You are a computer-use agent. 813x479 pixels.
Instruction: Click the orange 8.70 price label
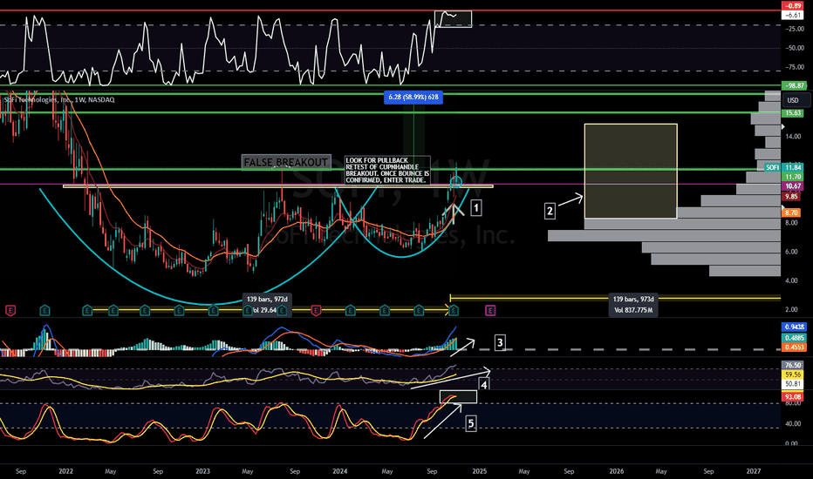coord(792,213)
